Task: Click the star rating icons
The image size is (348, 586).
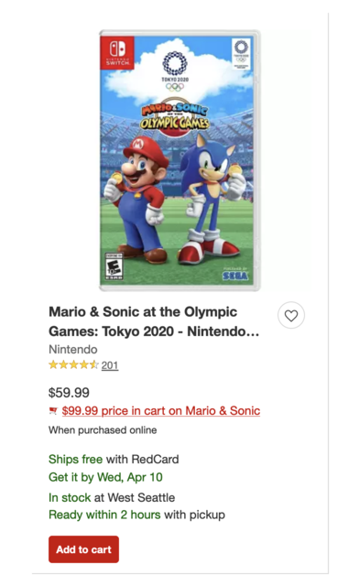Action: click(x=73, y=364)
